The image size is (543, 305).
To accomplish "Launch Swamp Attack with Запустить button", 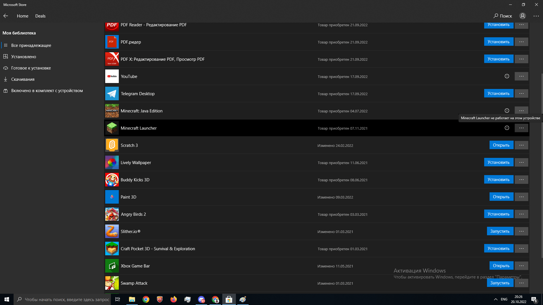I will coord(500,283).
